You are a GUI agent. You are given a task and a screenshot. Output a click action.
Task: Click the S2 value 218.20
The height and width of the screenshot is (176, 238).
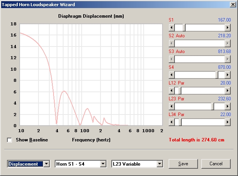[x=225, y=36]
